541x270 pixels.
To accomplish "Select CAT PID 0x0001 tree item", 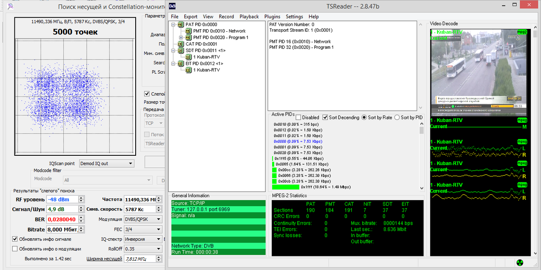I will [201, 44].
